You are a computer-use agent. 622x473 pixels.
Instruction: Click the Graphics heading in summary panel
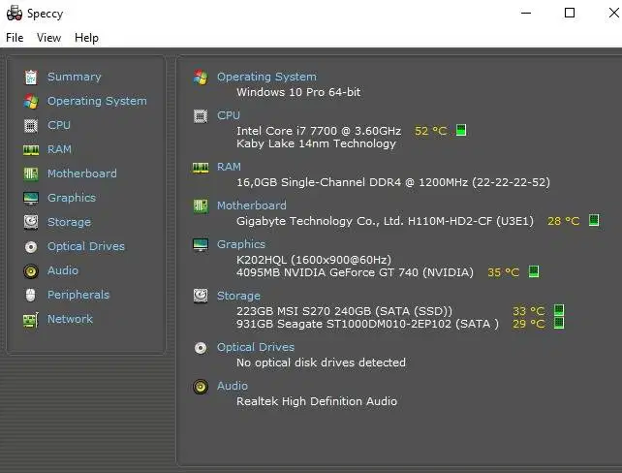[x=241, y=244]
